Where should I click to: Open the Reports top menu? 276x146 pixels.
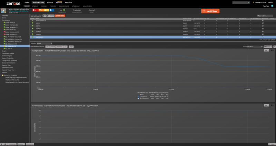click(59, 3)
